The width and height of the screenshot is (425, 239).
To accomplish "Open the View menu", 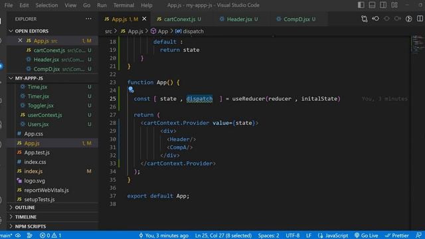I will [70, 5].
